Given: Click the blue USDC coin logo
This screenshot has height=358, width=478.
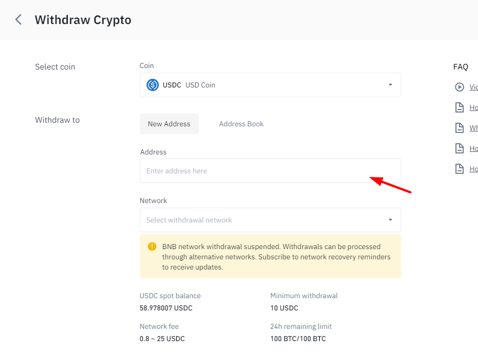Looking at the screenshot, I should pyautogui.click(x=152, y=85).
